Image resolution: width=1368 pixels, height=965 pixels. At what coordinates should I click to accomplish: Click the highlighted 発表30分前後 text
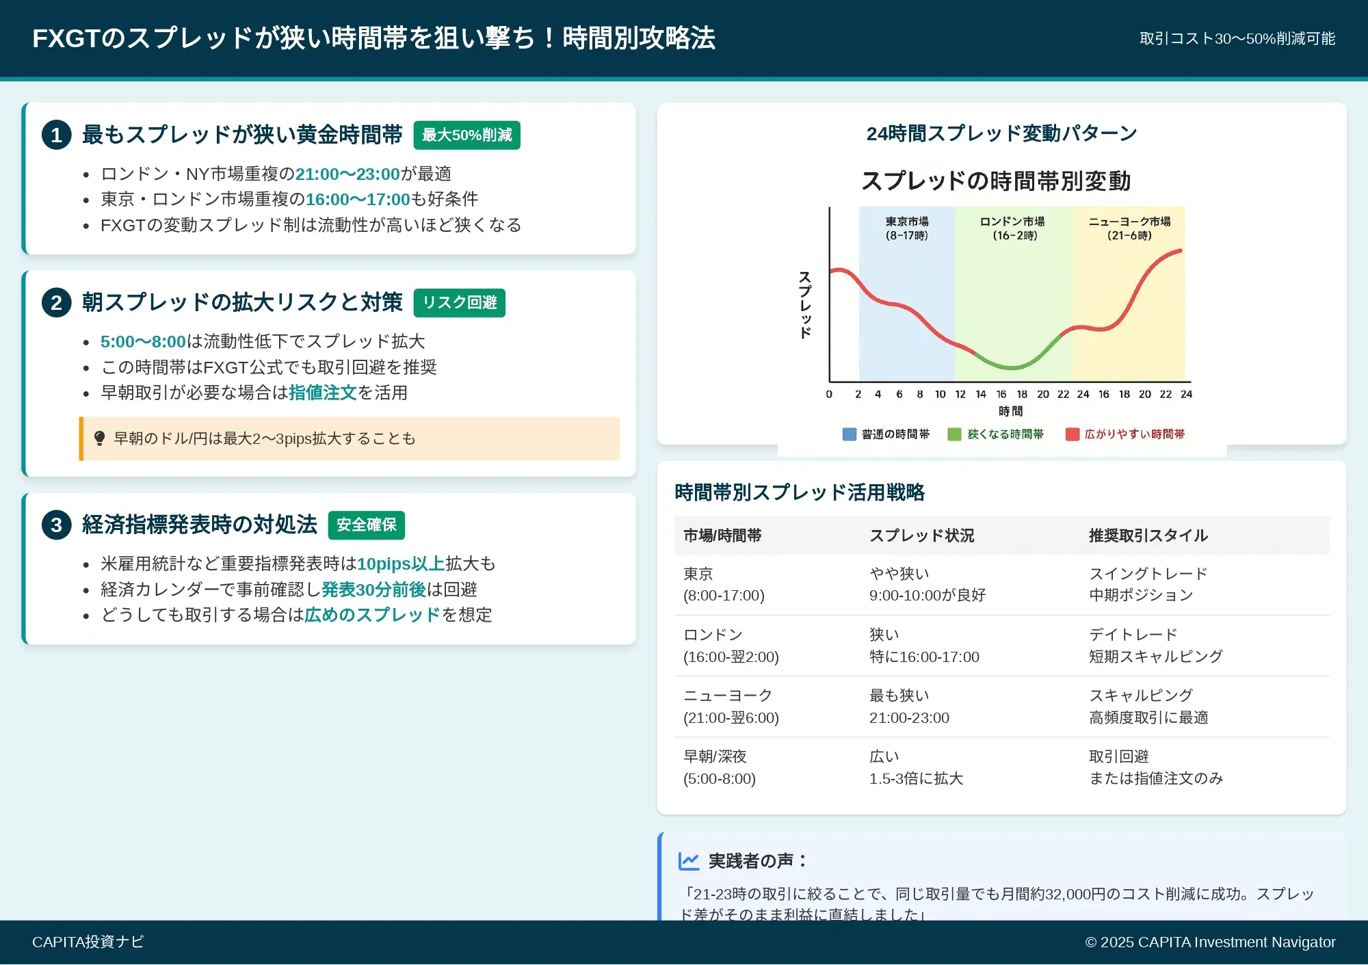[373, 590]
